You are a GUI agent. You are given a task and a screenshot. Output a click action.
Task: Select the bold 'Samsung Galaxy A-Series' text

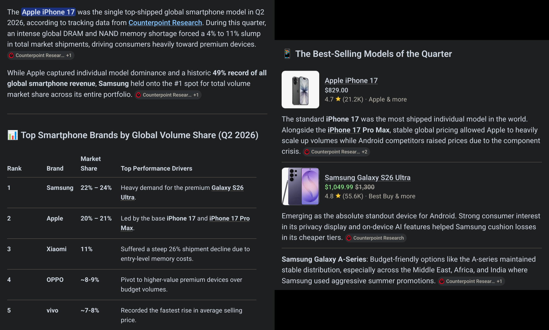tap(324, 259)
